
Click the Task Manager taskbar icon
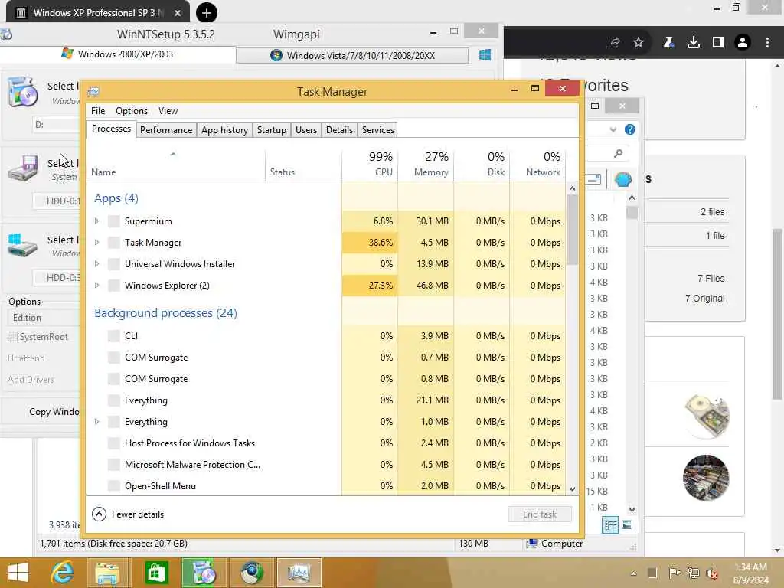click(299, 573)
